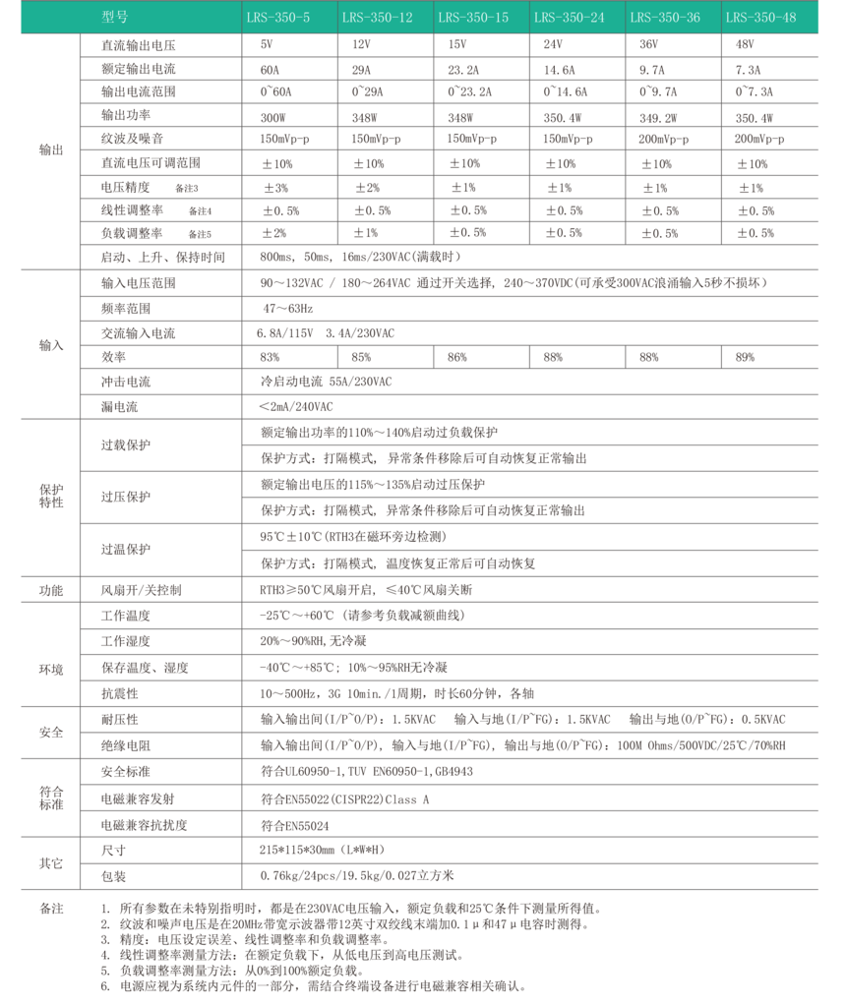
Task: Click the <2mA/240VAC leakage value
Action: pyautogui.click(x=296, y=407)
